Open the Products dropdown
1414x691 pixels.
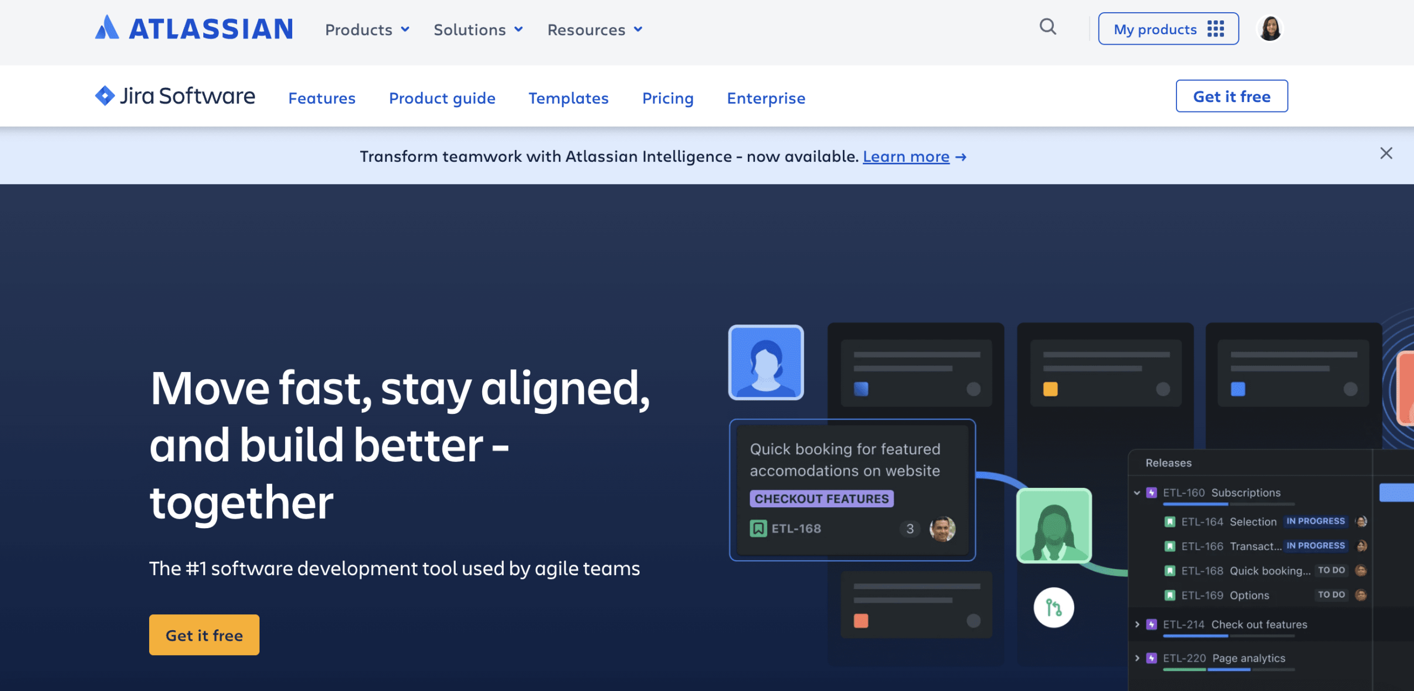click(x=366, y=29)
